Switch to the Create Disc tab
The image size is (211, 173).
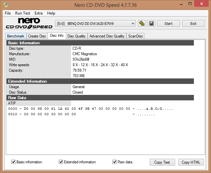[37, 36]
